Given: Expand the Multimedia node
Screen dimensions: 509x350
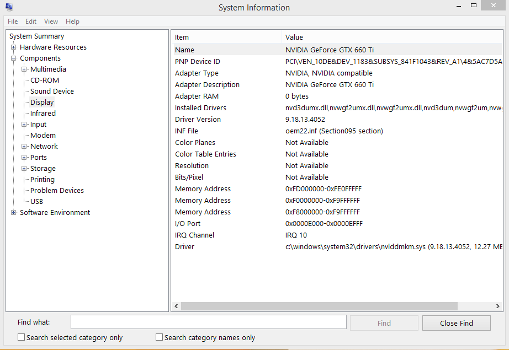Looking at the screenshot, I should tap(24, 69).
